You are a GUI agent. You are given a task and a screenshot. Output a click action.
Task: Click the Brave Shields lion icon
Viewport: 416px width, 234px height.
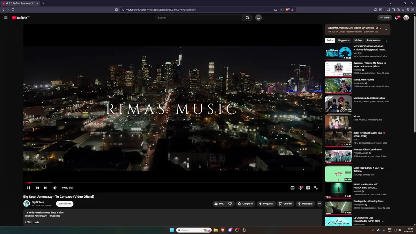pyautogui.click(x=287, y=10)
